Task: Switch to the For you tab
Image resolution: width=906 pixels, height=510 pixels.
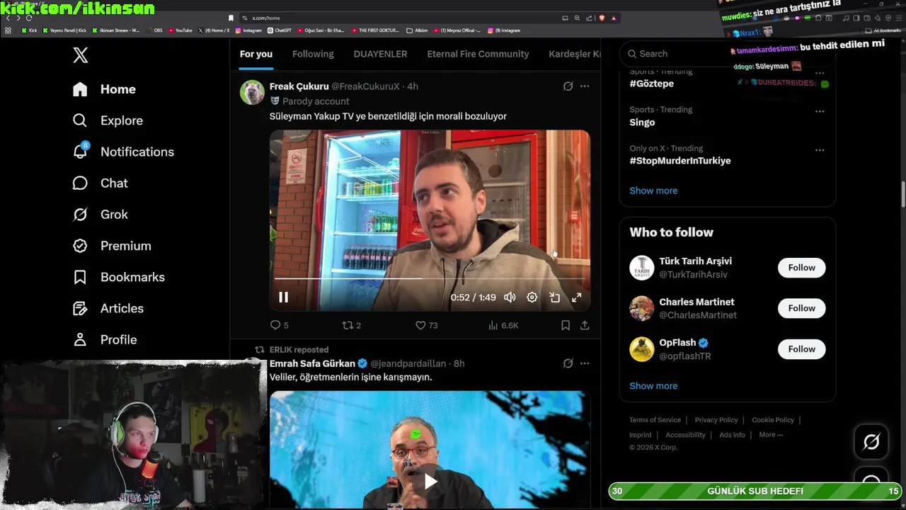Action: coord(256,54)
